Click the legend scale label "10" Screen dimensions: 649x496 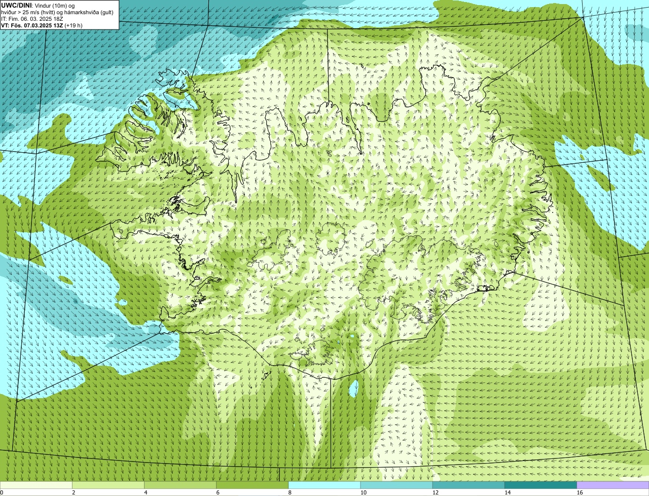pos(364,492)
